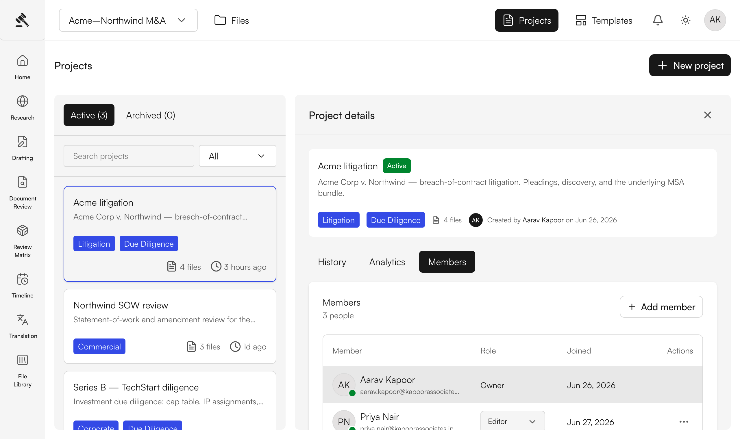Open the All filter dropdown

[237, 156]
